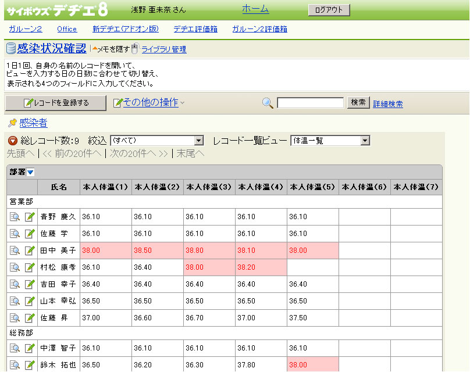Edit the 佐藤 学 record pencil icon
Viewport: 470px width, 372px height.
point(30,234)
